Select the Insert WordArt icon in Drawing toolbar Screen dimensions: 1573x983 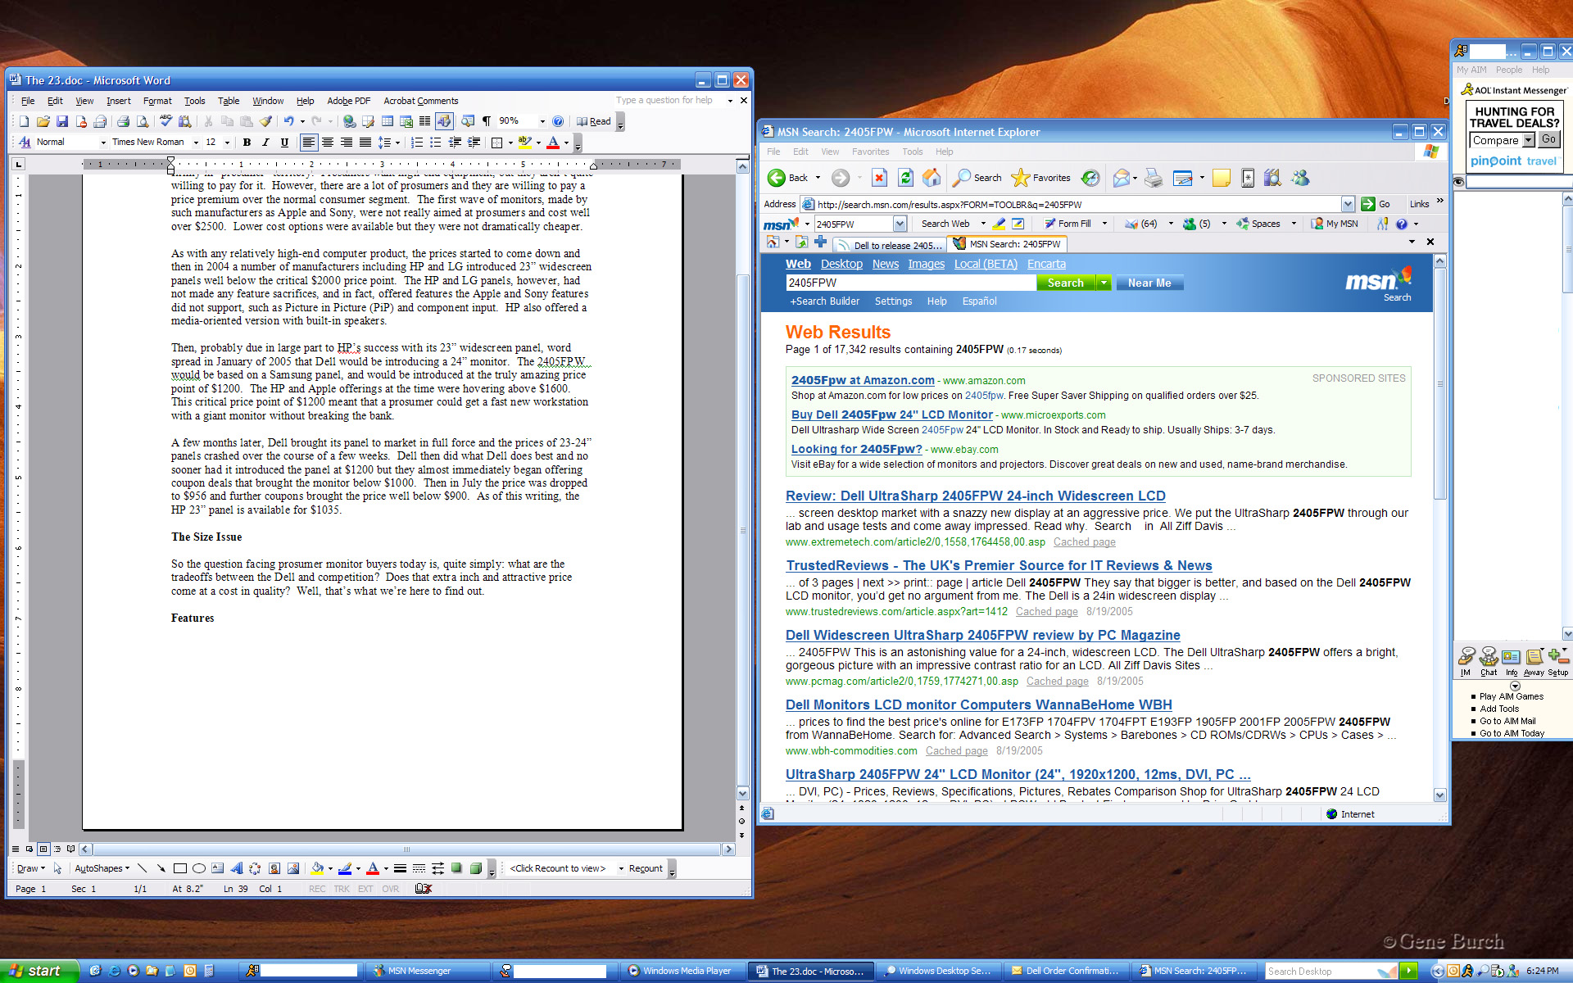click(236, 868)
